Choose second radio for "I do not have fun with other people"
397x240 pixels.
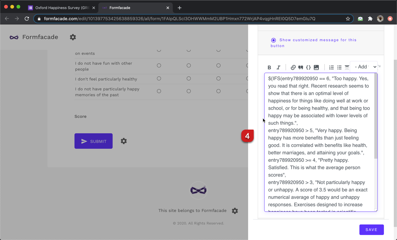point(189,66)
